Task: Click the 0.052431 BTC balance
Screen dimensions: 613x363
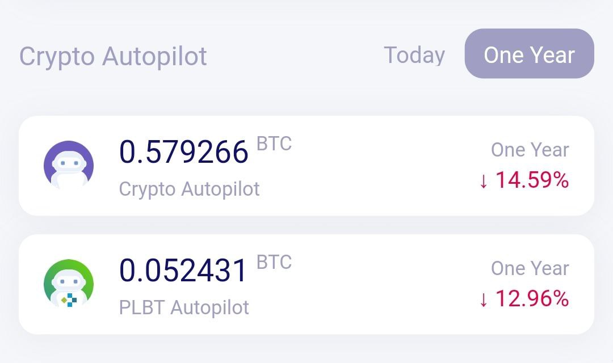Action: pos(183,270)
